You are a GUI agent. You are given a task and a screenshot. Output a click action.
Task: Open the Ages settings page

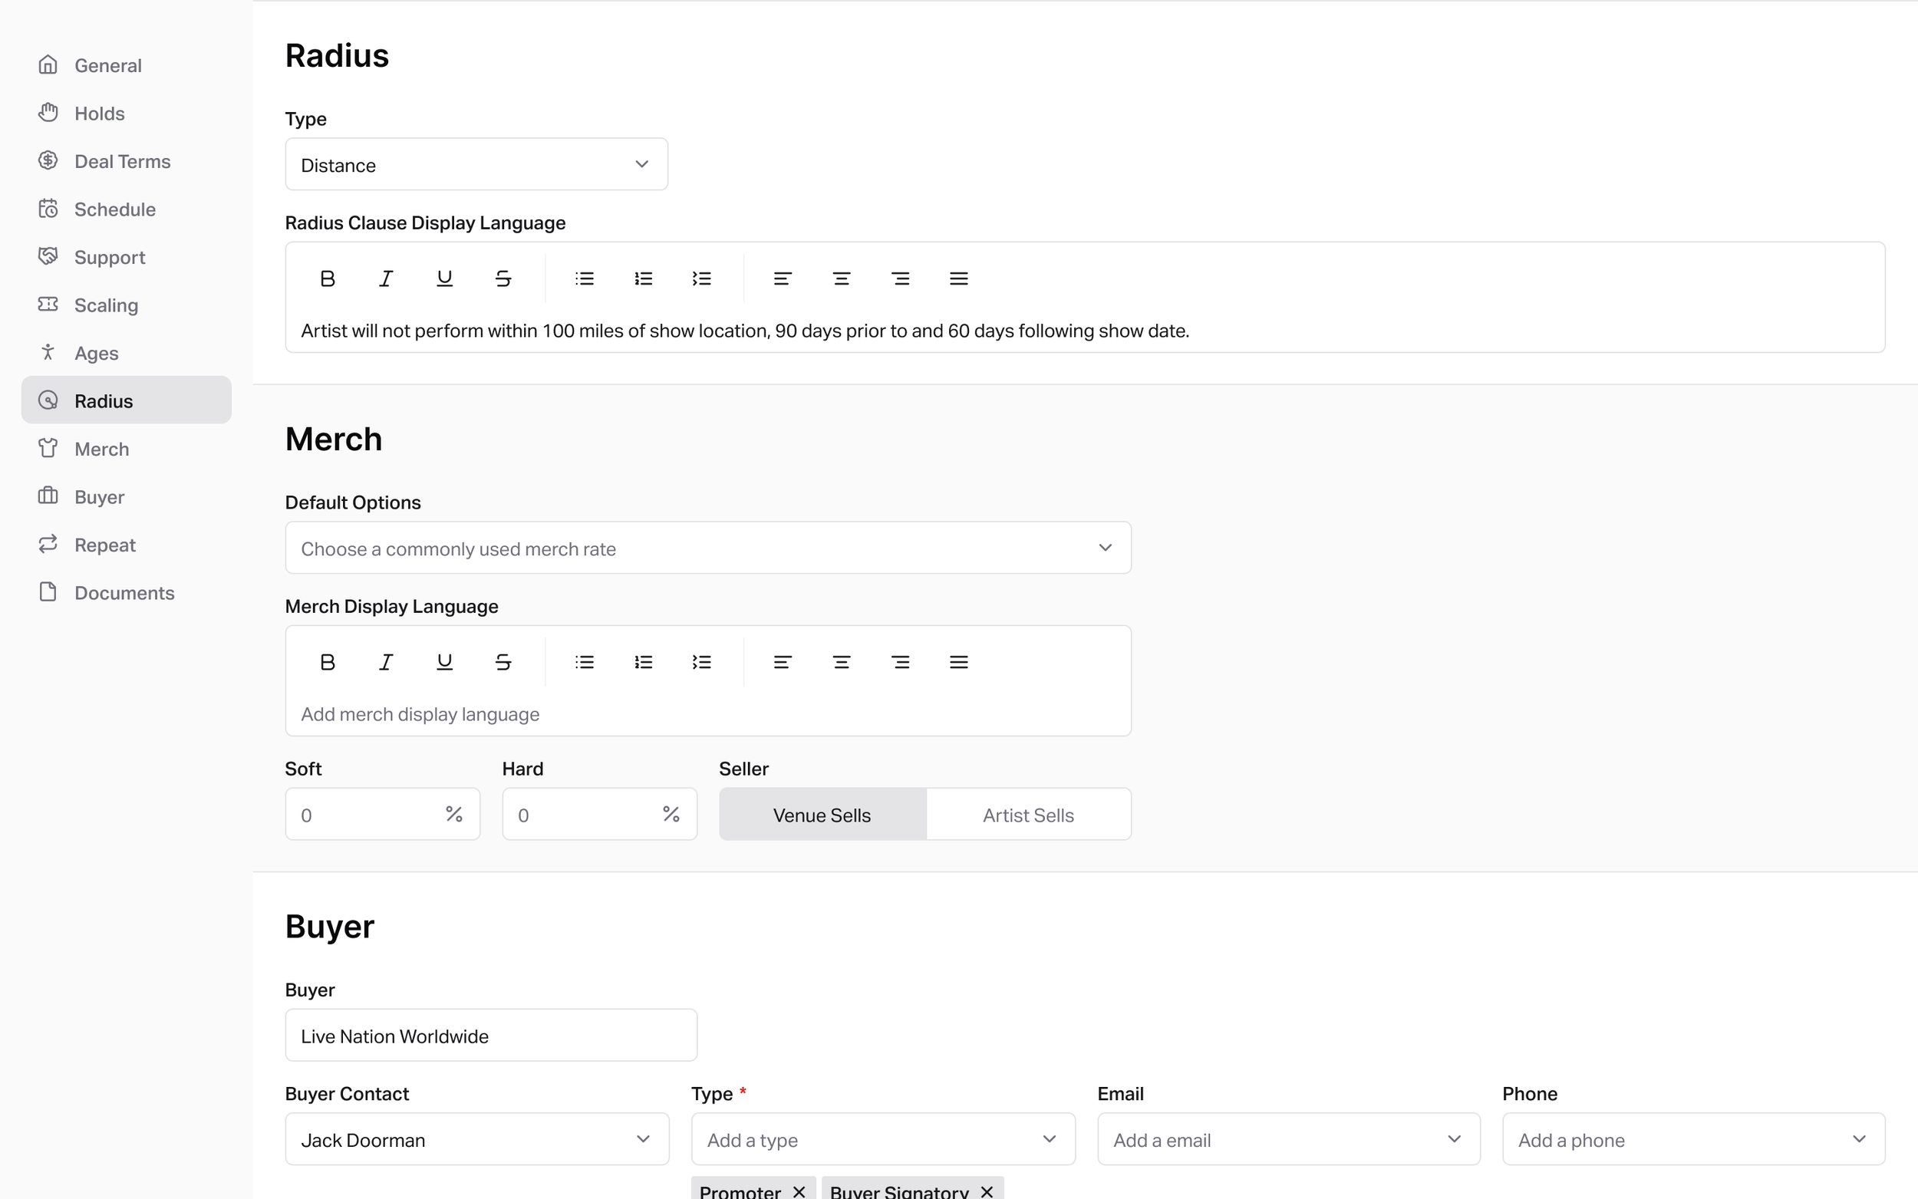(x=96, y=353)
